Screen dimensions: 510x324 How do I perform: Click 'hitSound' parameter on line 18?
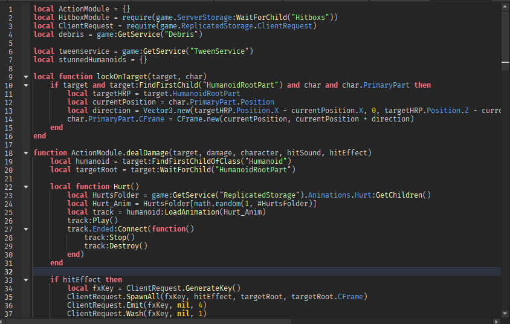[x=304, y=152]
